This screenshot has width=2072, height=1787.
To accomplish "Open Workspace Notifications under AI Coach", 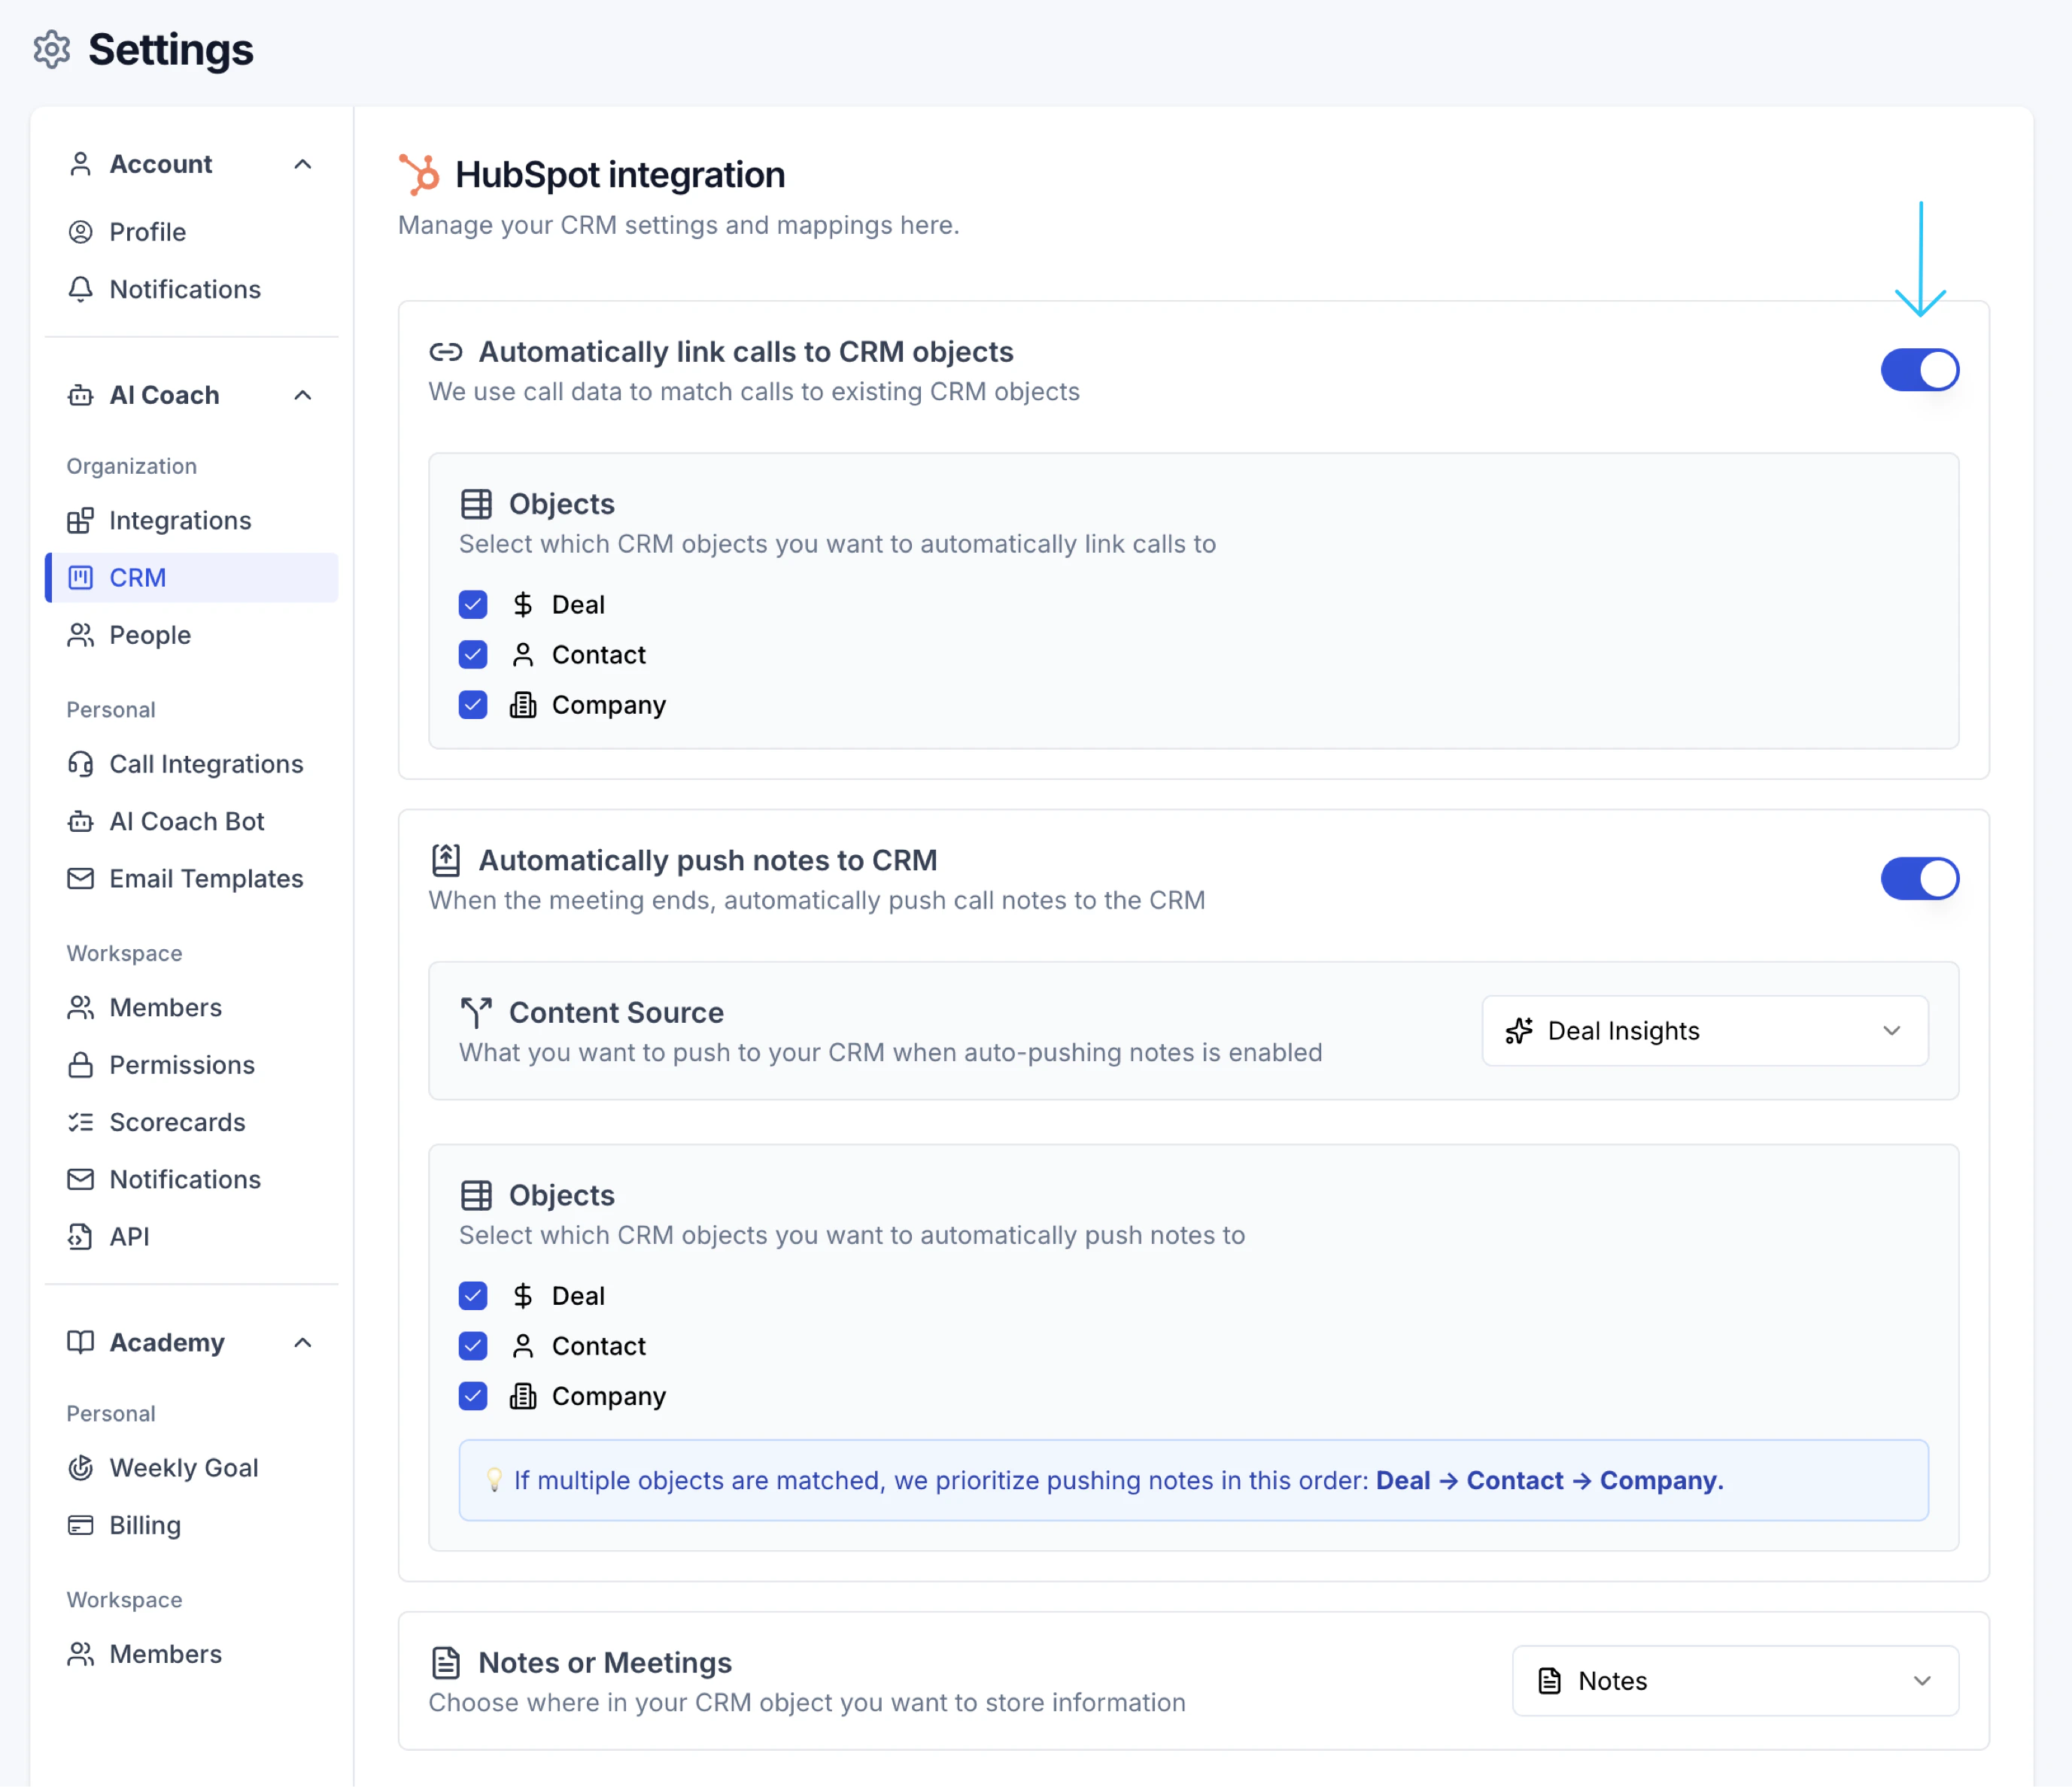I will point(191,1179).
